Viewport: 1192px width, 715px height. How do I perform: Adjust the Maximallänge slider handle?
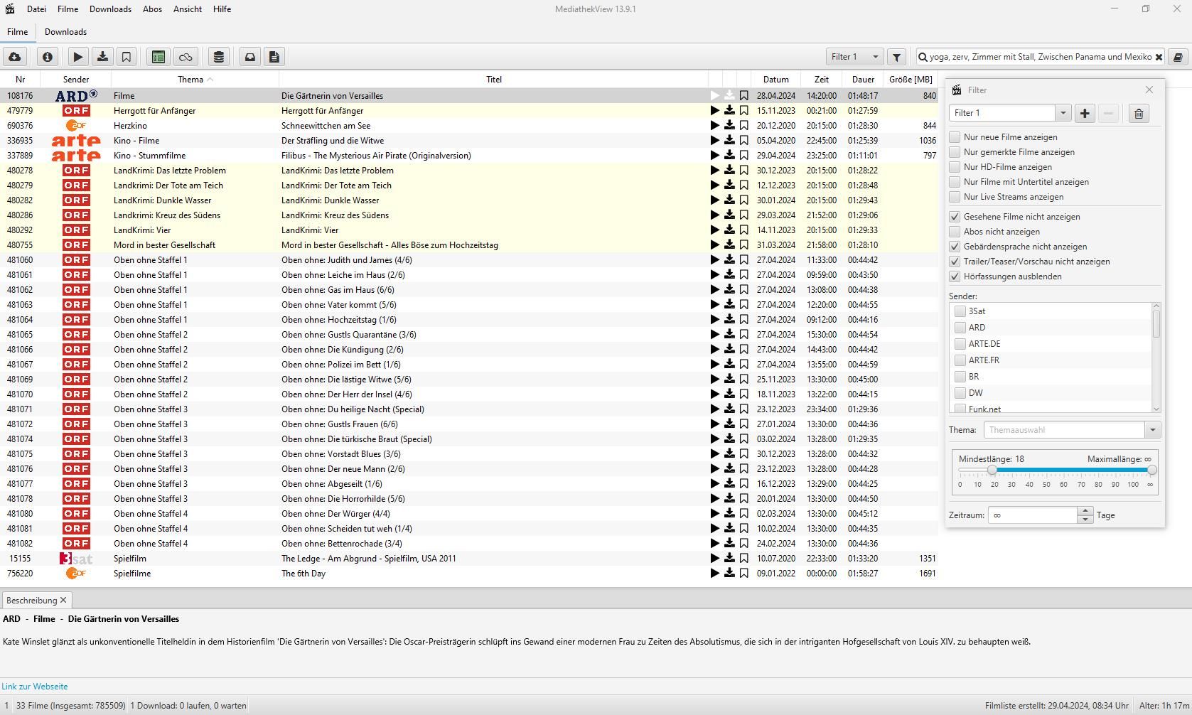[x=1151, y=470]
